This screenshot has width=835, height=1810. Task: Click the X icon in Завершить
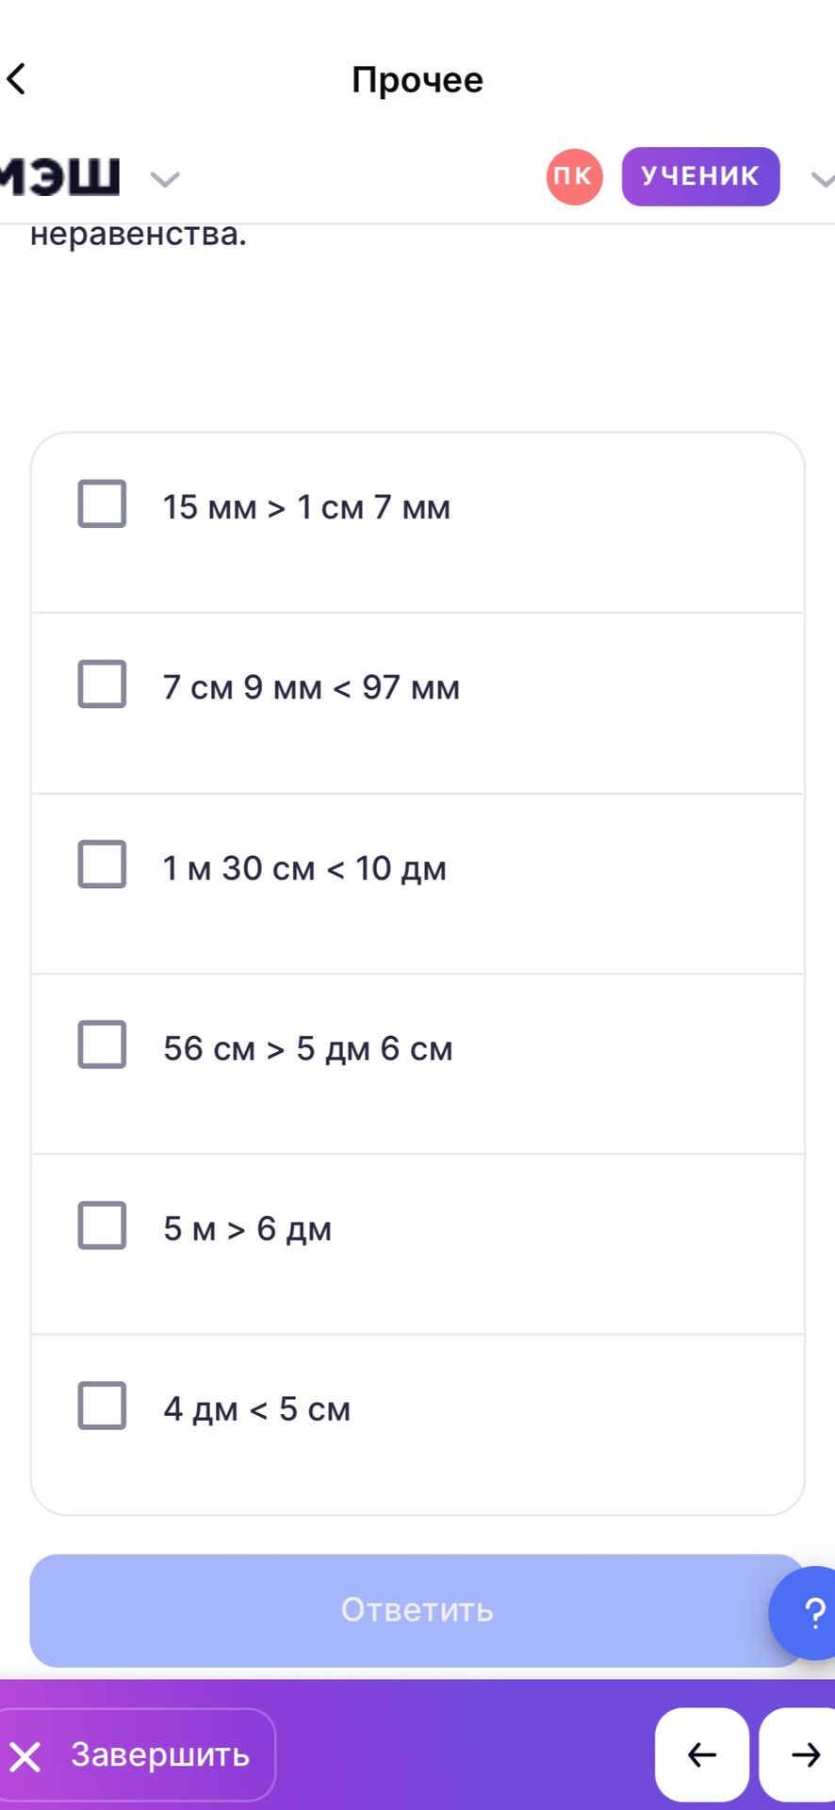(25, 1756)
